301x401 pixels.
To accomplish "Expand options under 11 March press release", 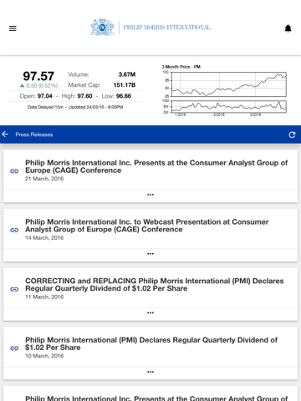I will click(150, 312).
